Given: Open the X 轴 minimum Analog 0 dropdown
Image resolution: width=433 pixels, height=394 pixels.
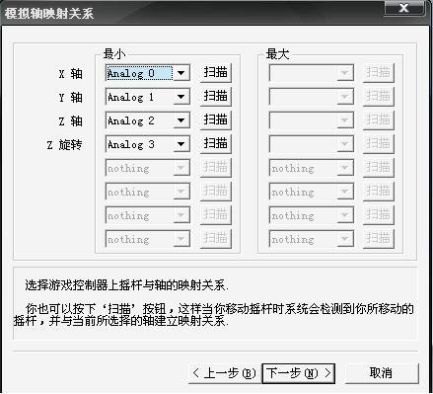Looking at the screenshot, I should click(x=148, y=73).
